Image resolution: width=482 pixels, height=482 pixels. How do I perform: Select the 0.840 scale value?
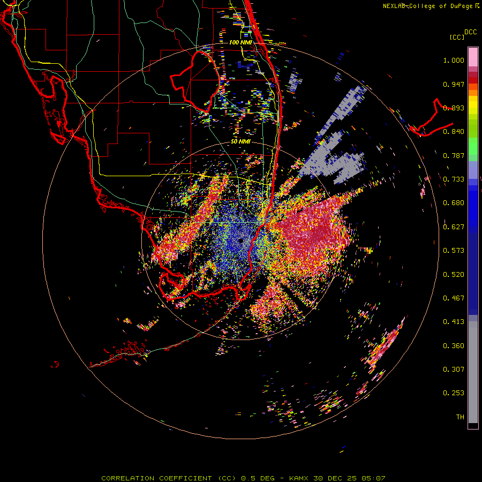[454, 132]
